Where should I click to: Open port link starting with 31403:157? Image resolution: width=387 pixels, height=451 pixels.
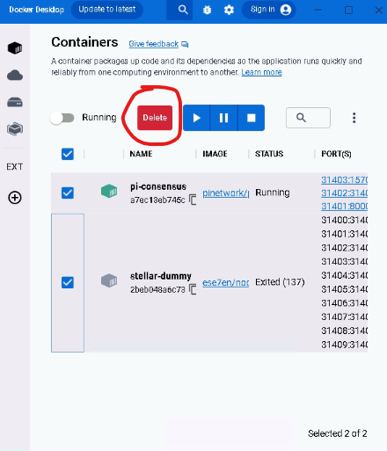pos(345,180)
